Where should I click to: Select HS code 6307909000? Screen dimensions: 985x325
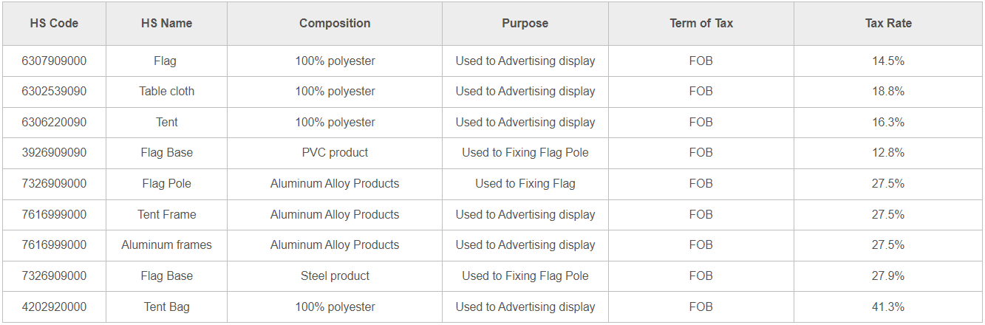[54, 61]
